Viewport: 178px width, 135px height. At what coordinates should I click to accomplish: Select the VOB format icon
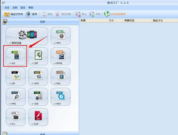tap(38, 97)
